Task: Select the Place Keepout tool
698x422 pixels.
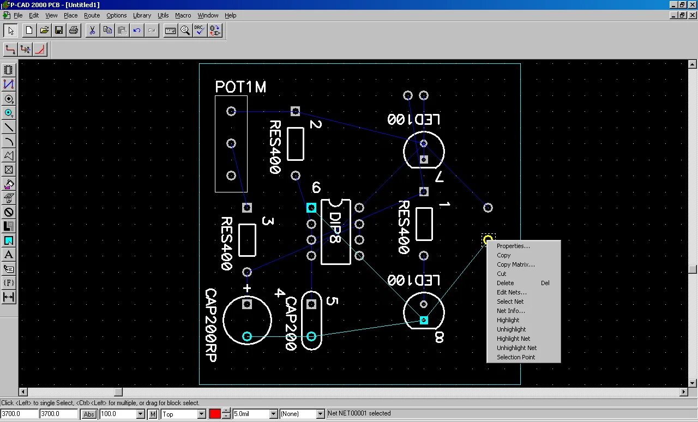Action: point(9,212)
